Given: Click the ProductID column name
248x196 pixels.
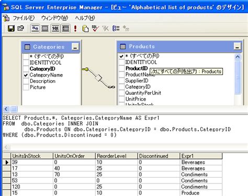Looking at the screenshot, I should tap(137, 68).
